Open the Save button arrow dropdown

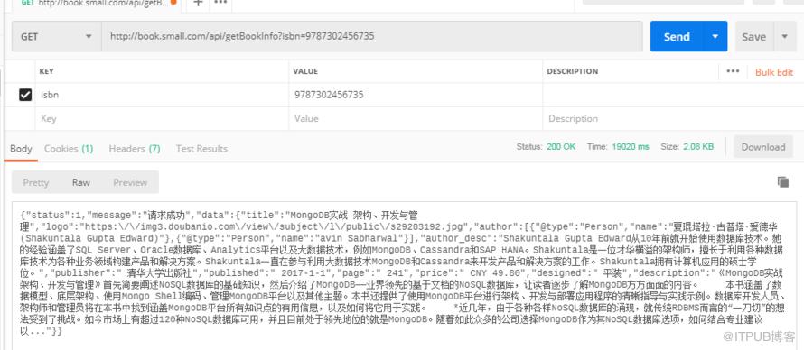[x=784, y=36]
